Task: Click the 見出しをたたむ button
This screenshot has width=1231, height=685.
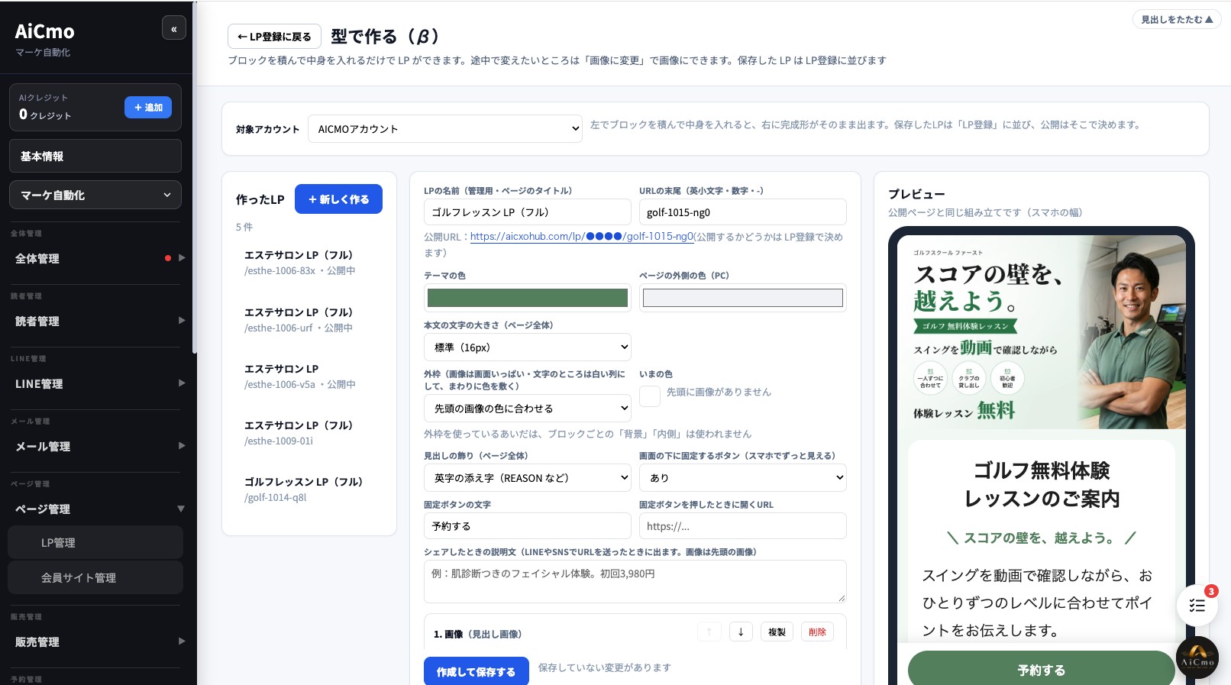Action: click(1177, 20)
